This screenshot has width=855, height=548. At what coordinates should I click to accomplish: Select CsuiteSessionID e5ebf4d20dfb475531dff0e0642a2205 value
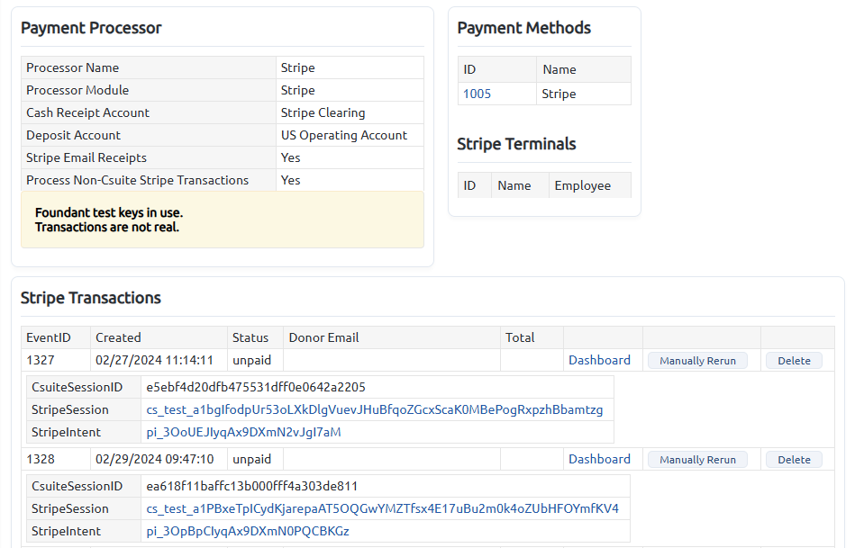tap(256, 387)
